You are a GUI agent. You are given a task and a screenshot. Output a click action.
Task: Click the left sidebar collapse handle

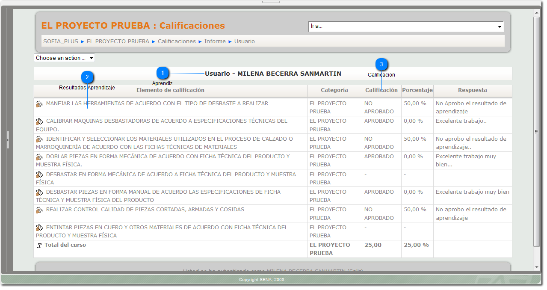pyautogui.click(x=7, y=140)
